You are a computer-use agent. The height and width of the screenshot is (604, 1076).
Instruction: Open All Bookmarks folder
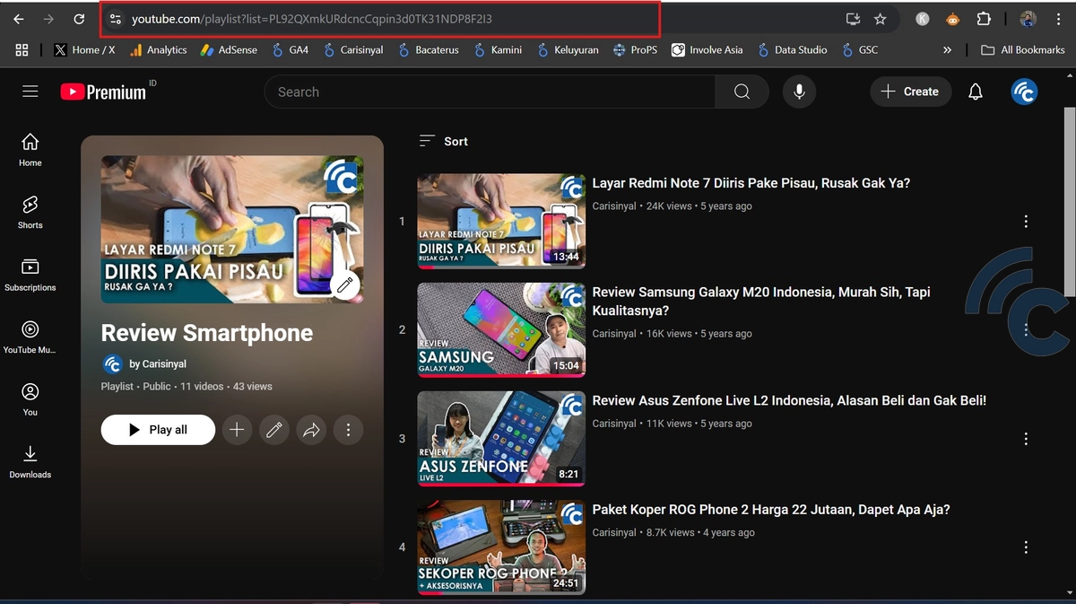pos(1023,50)
